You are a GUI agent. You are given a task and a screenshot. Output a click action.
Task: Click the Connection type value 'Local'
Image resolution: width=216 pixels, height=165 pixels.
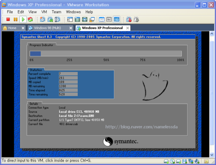point(62,108)
